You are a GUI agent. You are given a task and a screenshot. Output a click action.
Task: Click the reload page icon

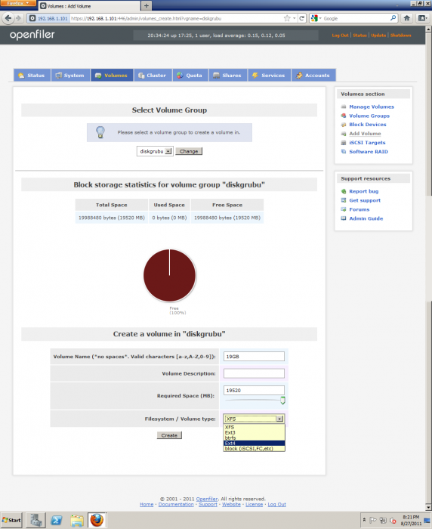point(302,18)
